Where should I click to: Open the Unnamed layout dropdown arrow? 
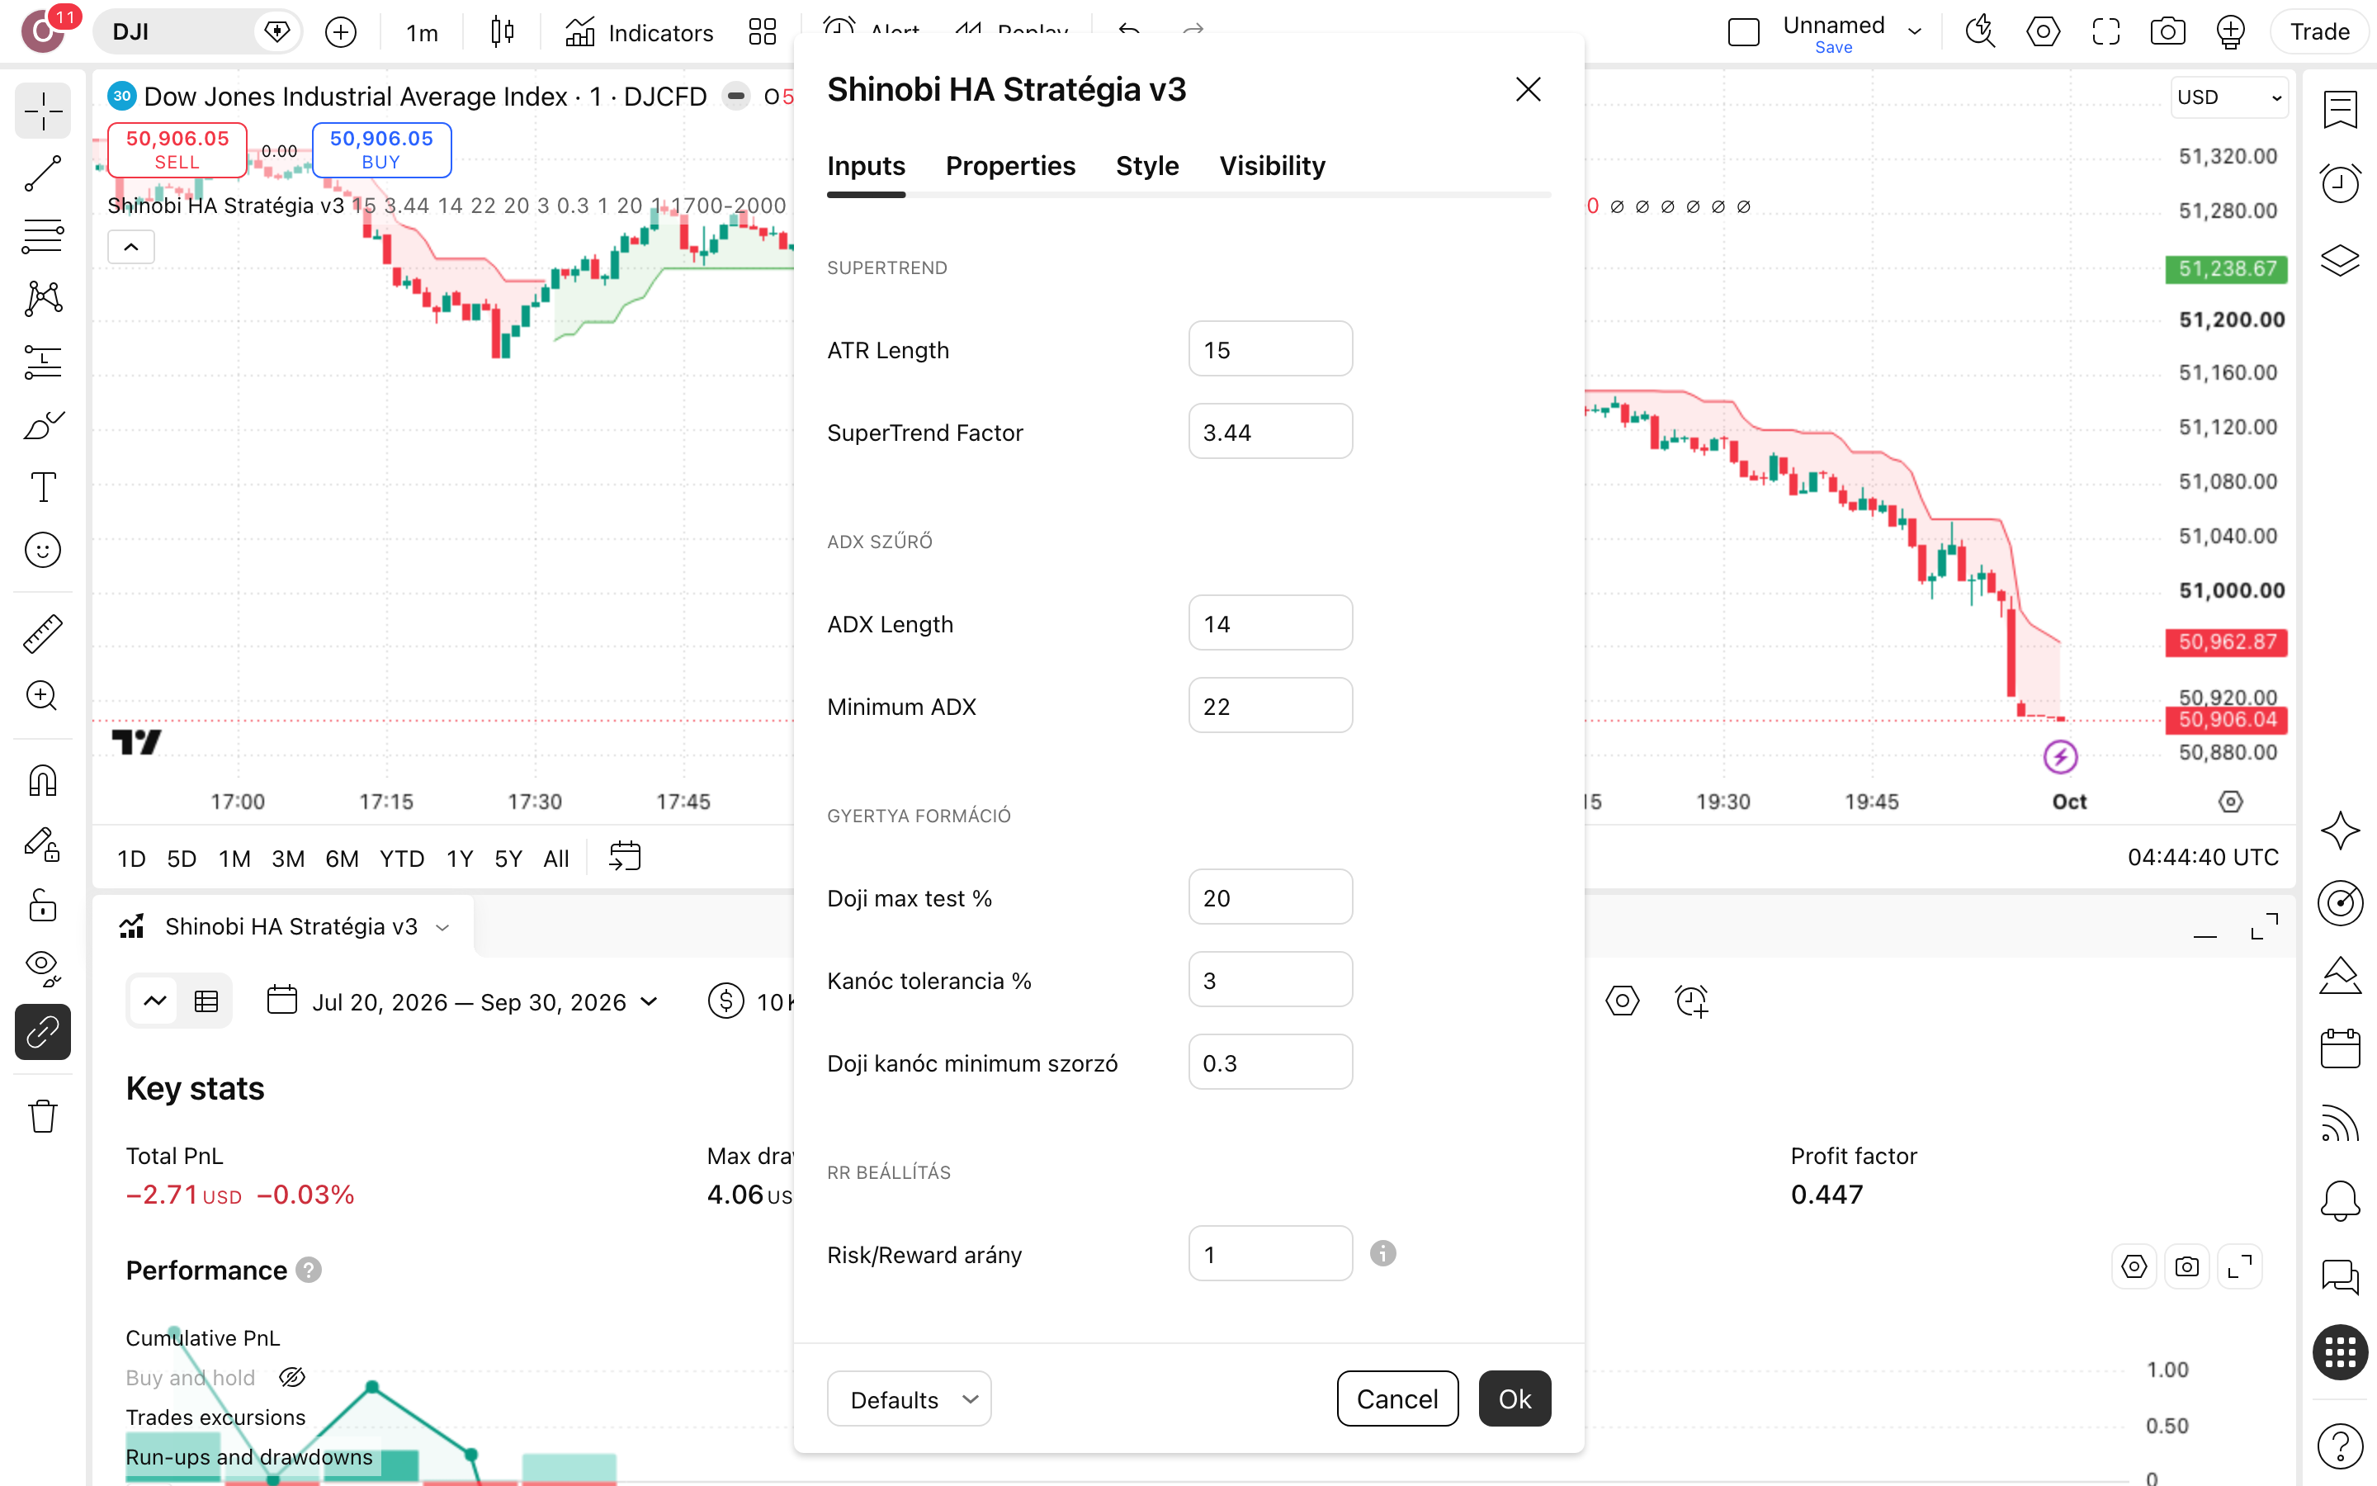coord(1914,32)
